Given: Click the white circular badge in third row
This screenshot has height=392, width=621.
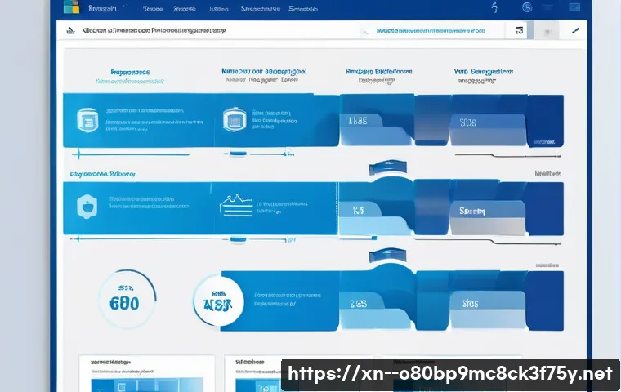Looking at the screenshot, I should (218, 299).
